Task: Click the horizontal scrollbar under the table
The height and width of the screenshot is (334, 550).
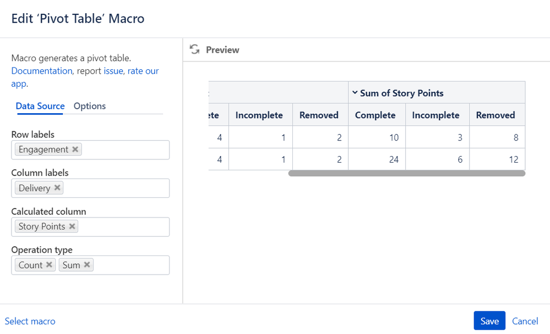Action: pos(406,174)
